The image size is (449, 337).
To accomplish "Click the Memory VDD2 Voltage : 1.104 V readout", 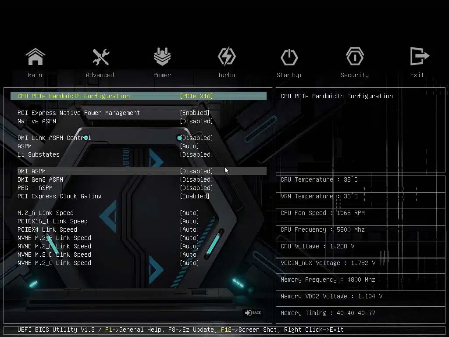I will click(x=331, y=296).
